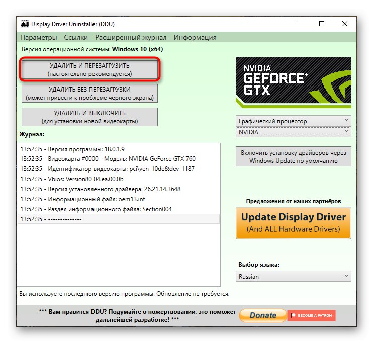Click УДАЛИТЬ И ВЫКЛЮЧИТЬ button
This screenshot has height=343, width=373.
[x=89, y=117]
